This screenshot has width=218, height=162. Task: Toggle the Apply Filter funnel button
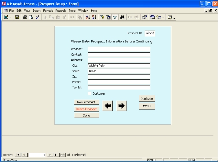[115, 17]
